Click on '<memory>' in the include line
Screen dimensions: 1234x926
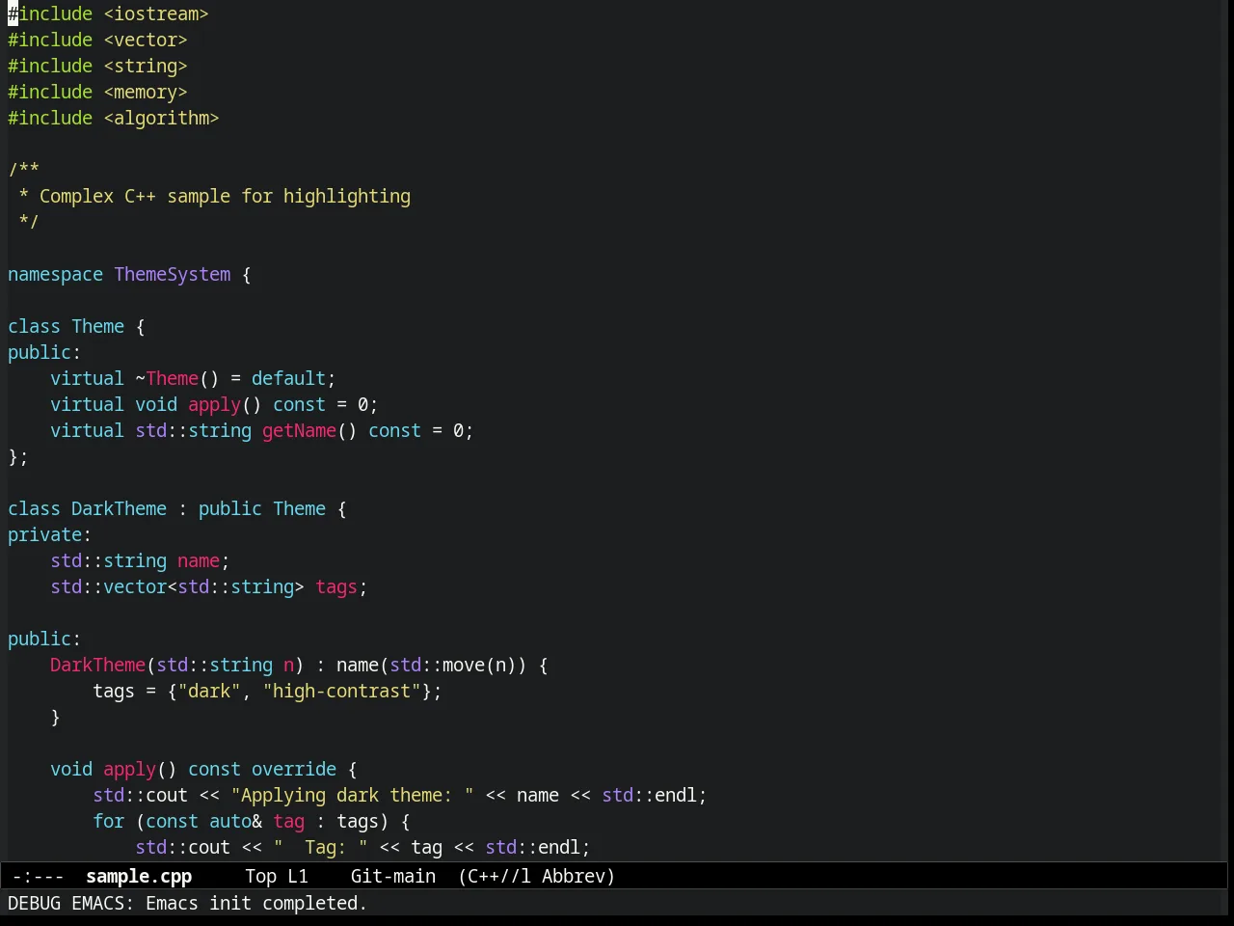(146, 92)
